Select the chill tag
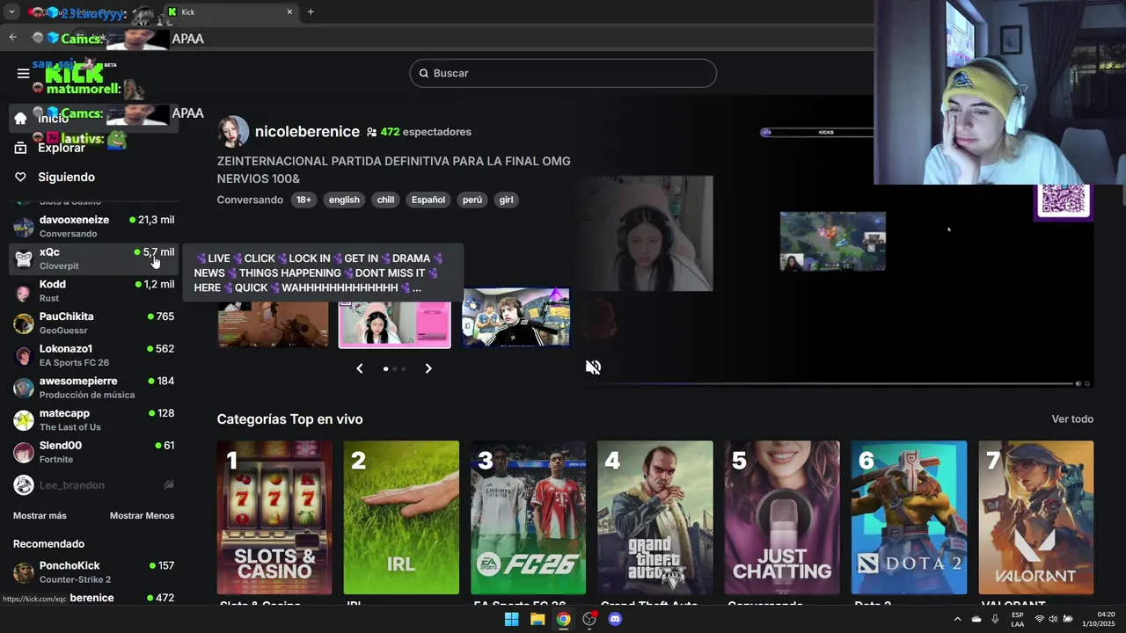Screen dimensions: 1126x633 click(x=385, y=200)
